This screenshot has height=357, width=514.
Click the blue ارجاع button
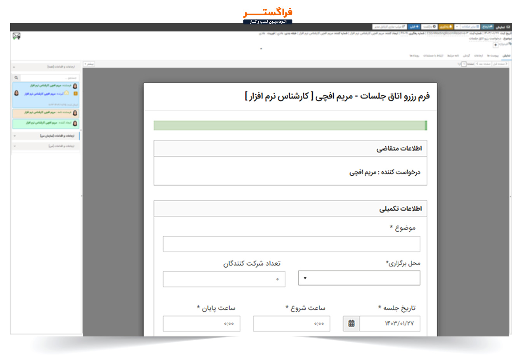click(487, 27)
